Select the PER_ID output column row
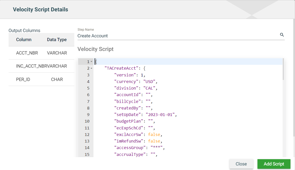Screen dimensions: 295x170 coord(41,79)
